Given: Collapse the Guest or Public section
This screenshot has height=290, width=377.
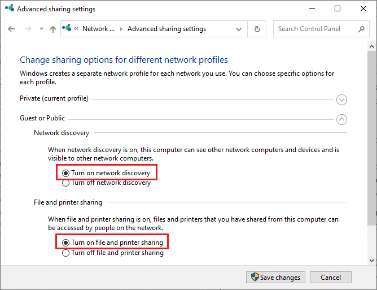Looking at the screenshot, I should point(341,119).
